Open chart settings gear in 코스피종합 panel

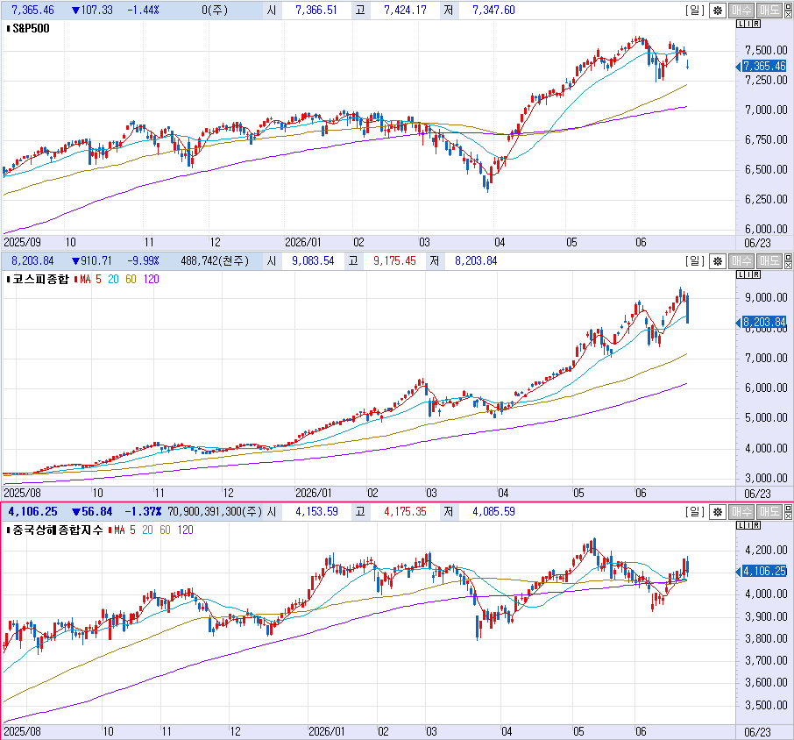[x=718, y=261]
